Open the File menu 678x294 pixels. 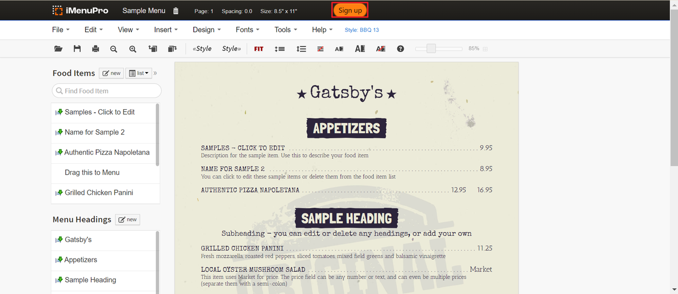[x=60, y=30]
